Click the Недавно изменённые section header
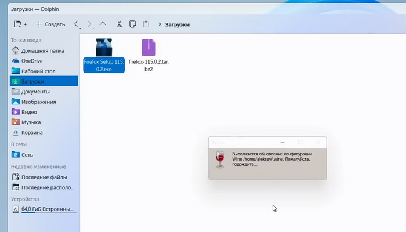Viewport: 406px width, 232px height. pyautogui.click(x=38, y=166)
